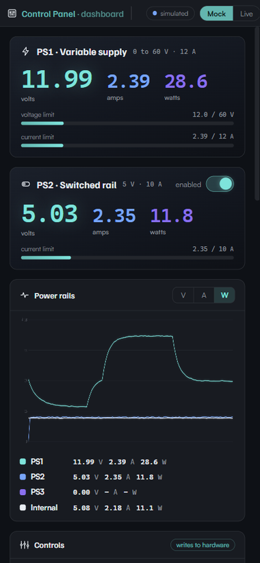Toggle the PS1 teal legend swatch
This screenshot has width=260, height=563.
pos(23,462)
